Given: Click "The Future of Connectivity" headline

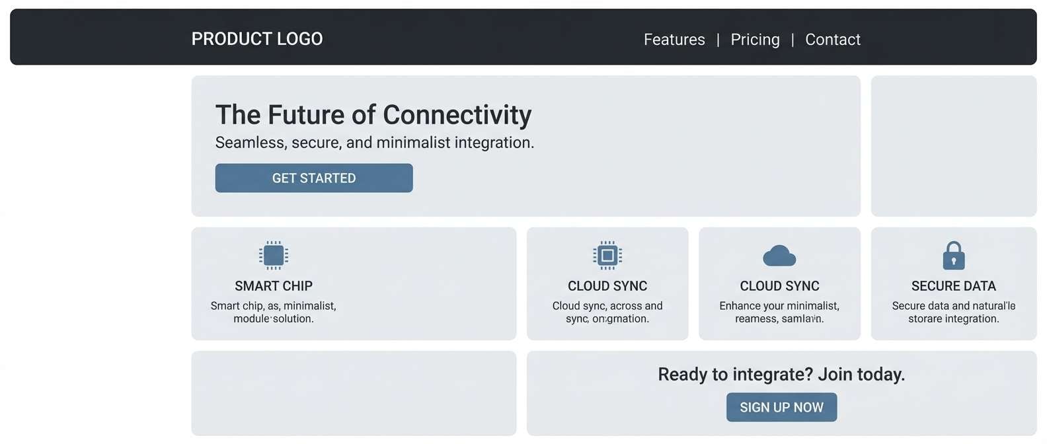Looking at the screenshot, I should (373, 115).
